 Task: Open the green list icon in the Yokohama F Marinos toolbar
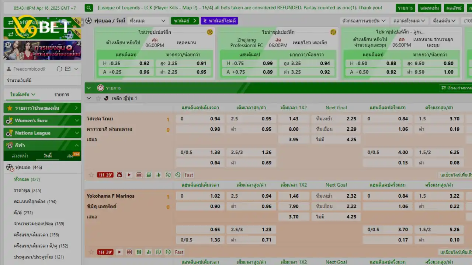139,252
